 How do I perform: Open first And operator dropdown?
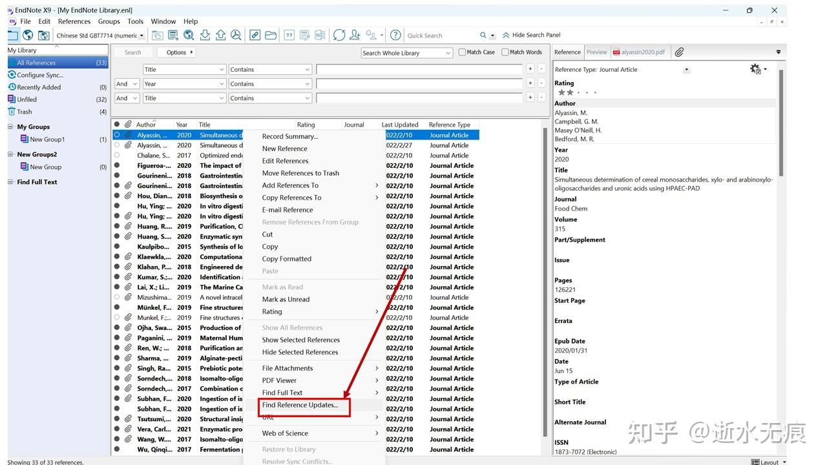point(127,83)
